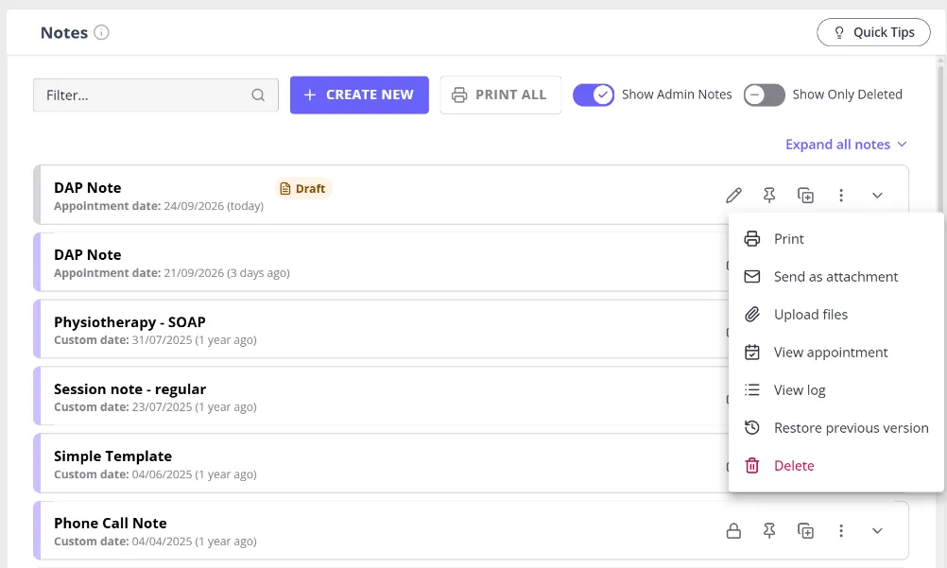Image resolution: width=947 pixels, height=568 pixels.
Task: Open Quick Tips
Action: point(873,32)
